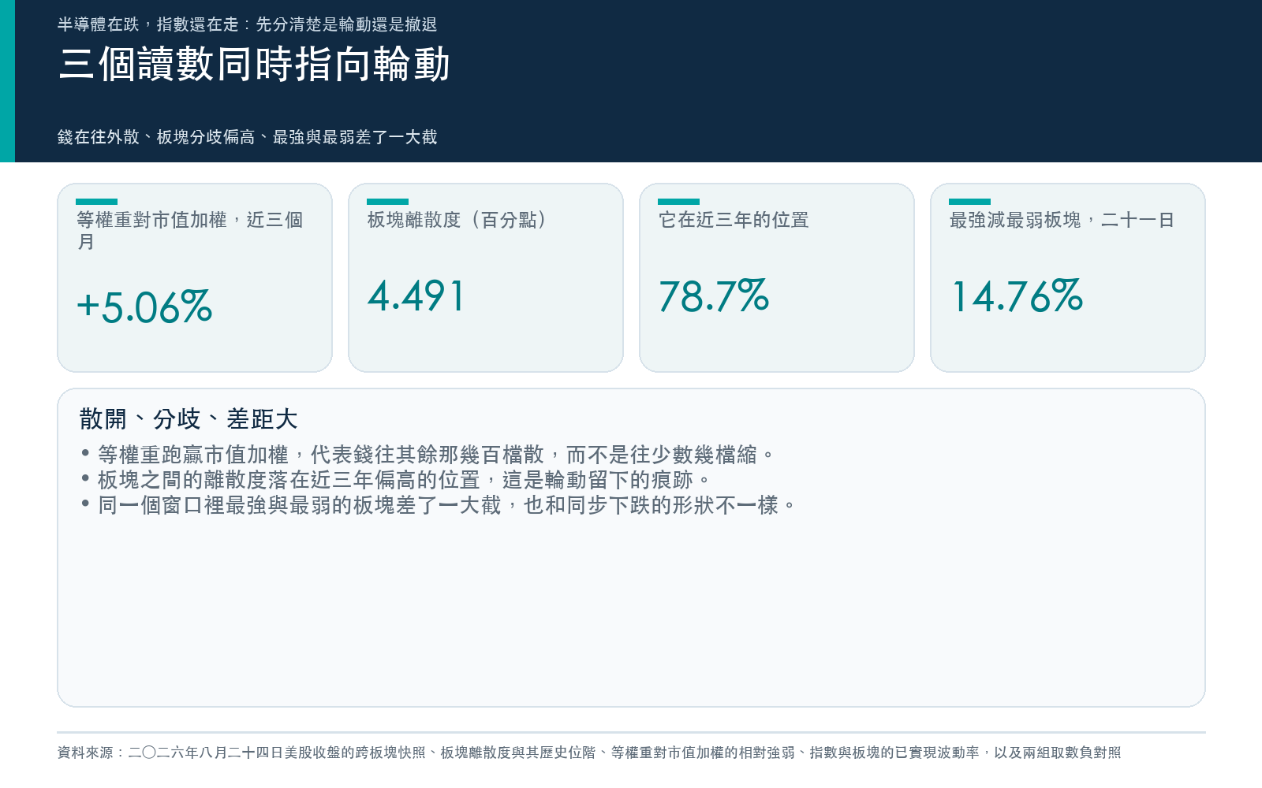
Task: Click the bullet starting 板塊之間的離散度
Action: 397,480
